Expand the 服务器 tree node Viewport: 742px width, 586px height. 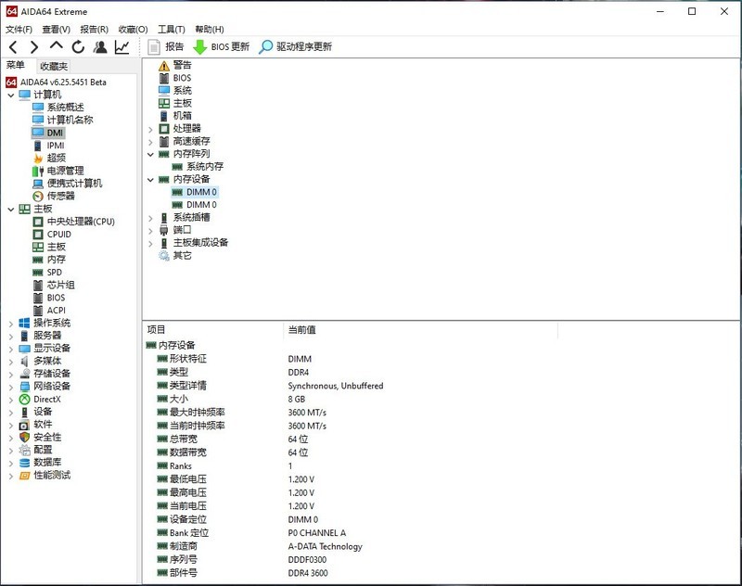(11, 337)
